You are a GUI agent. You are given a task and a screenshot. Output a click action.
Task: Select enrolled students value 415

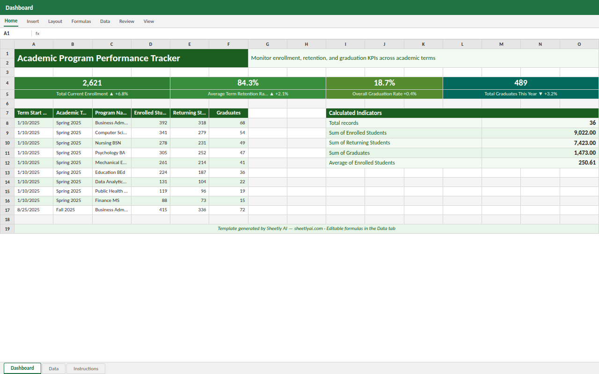[151, 210]
